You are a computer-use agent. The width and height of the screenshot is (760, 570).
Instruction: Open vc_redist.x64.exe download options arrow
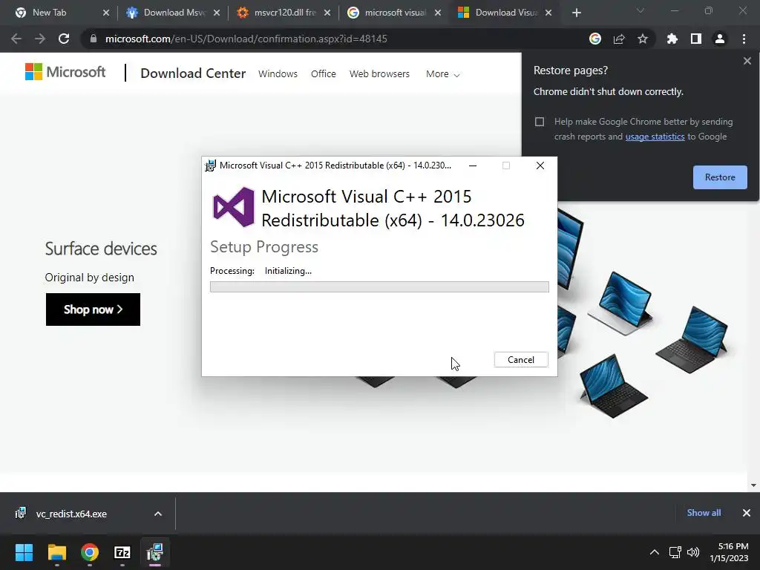point(158,514)
